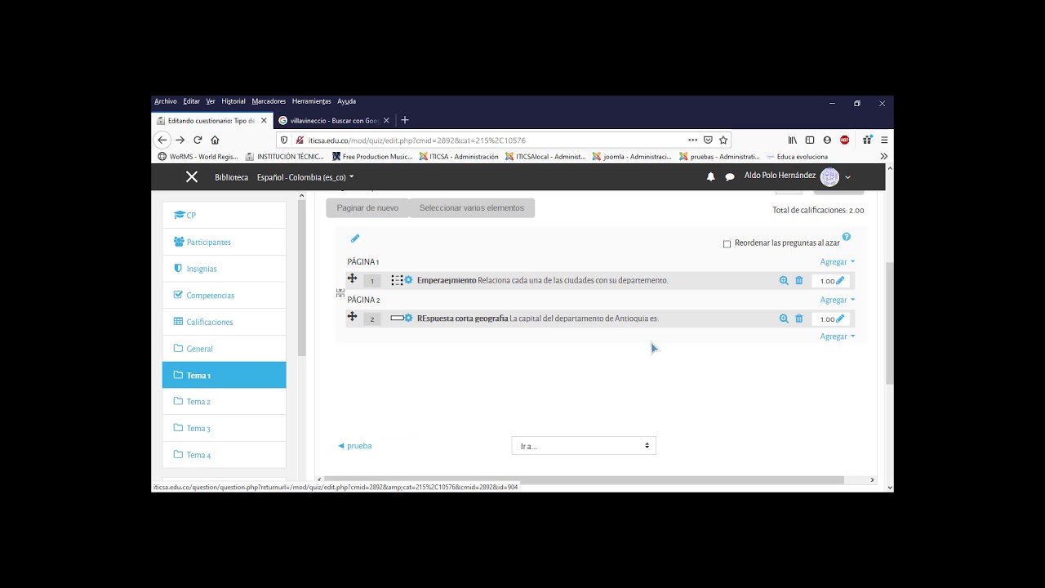This screenshot has height=588, width=1045.
Task: Open Español - Colombia language menu
Action: (305, 177)
